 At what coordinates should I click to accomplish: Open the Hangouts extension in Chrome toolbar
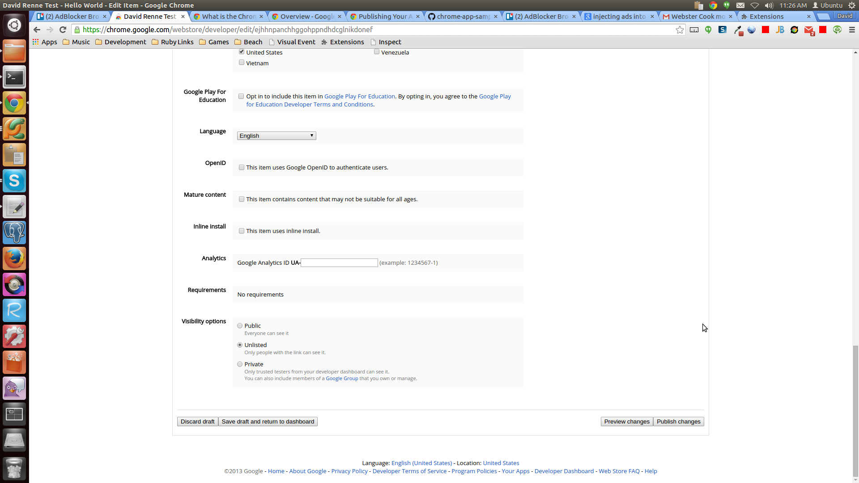tap(708, 30)
